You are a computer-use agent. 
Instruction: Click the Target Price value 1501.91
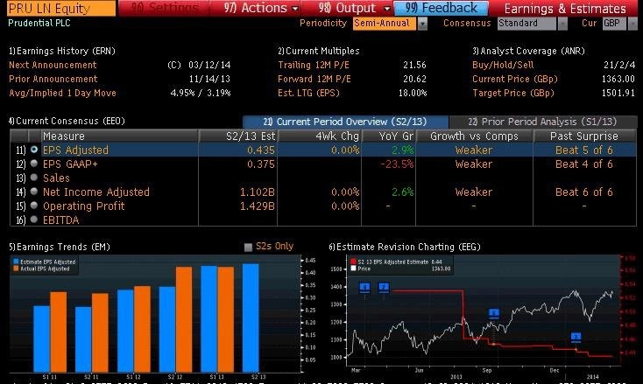[618, 93]
